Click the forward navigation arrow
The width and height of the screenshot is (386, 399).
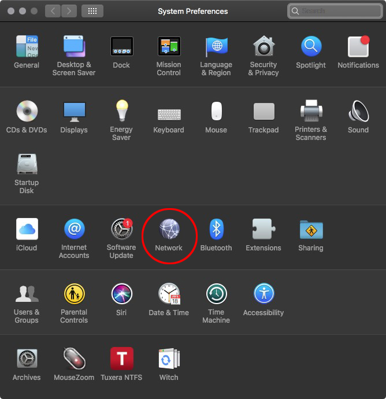point(69,11)
